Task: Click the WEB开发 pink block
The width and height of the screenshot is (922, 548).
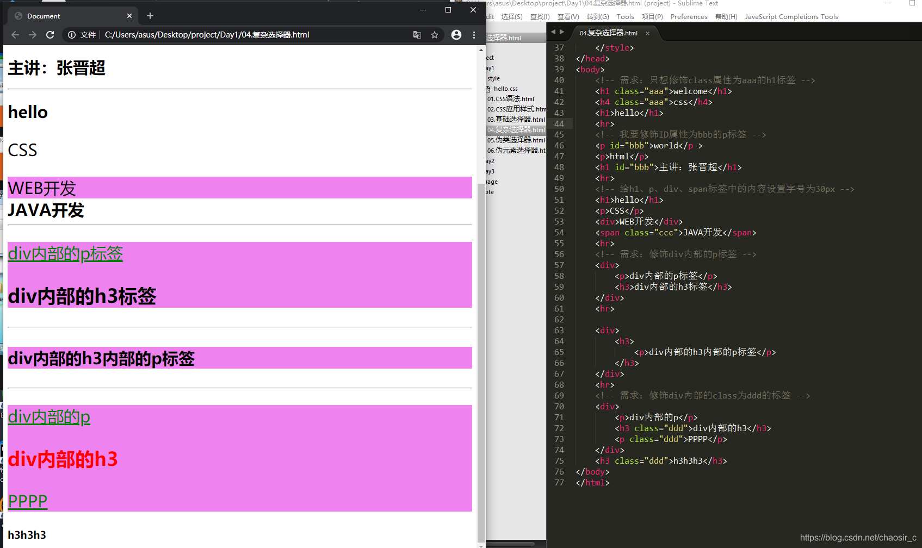Action: [x=240, y=188]
